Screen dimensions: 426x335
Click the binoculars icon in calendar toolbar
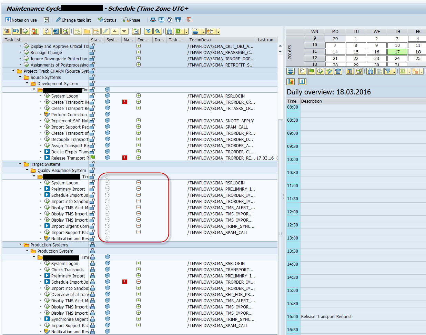[x=371, y=71]
